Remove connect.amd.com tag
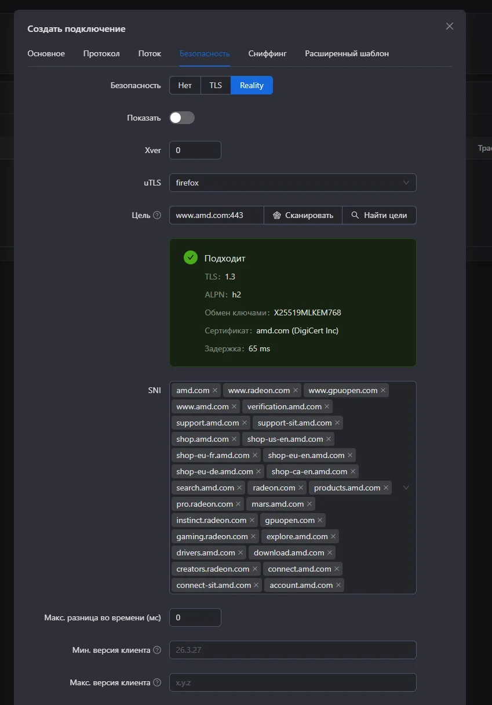492x705 pixels. 337,569
